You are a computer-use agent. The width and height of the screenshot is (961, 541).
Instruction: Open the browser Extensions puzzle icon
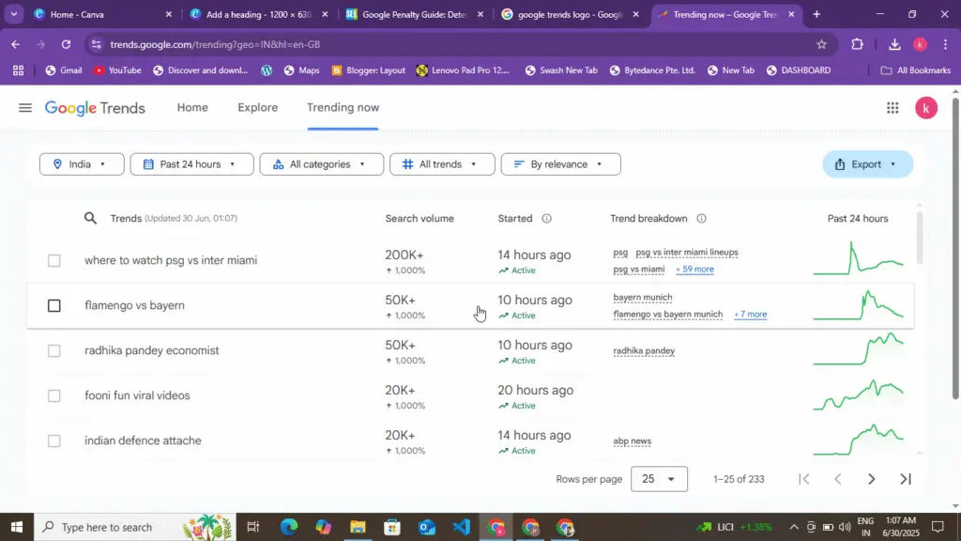[857, 44]
